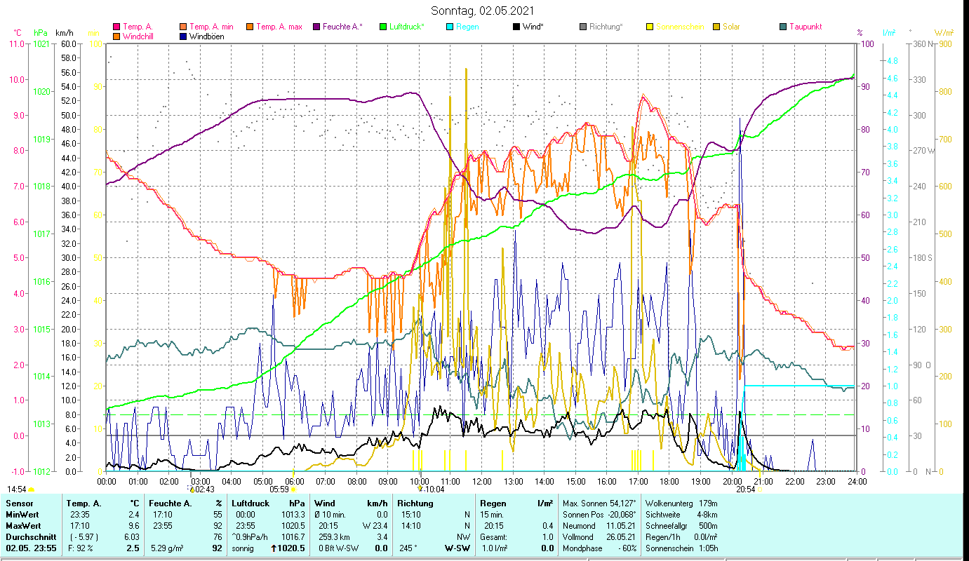This screenshot has width=969, height=561.
Task: Click the Mondphase -60% entry
Action: coord(599,548)
